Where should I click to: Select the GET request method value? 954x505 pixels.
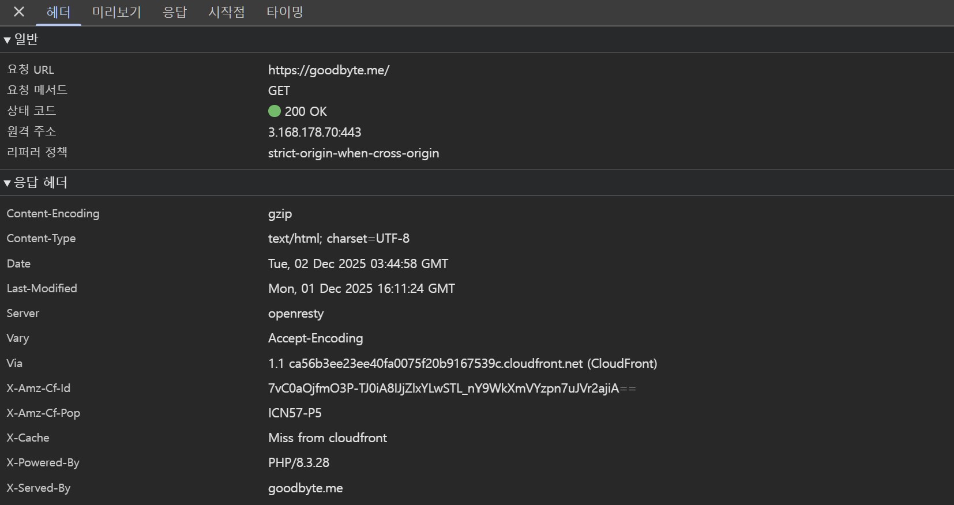pos(279,91)
